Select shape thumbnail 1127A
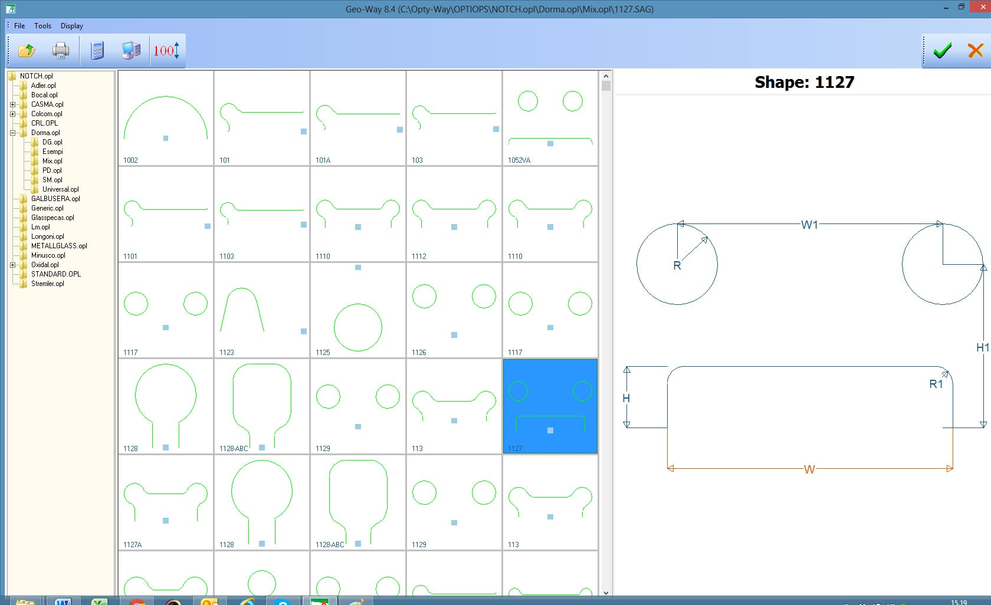Viewport: 991px width, 605px height. tap(166, 502)
